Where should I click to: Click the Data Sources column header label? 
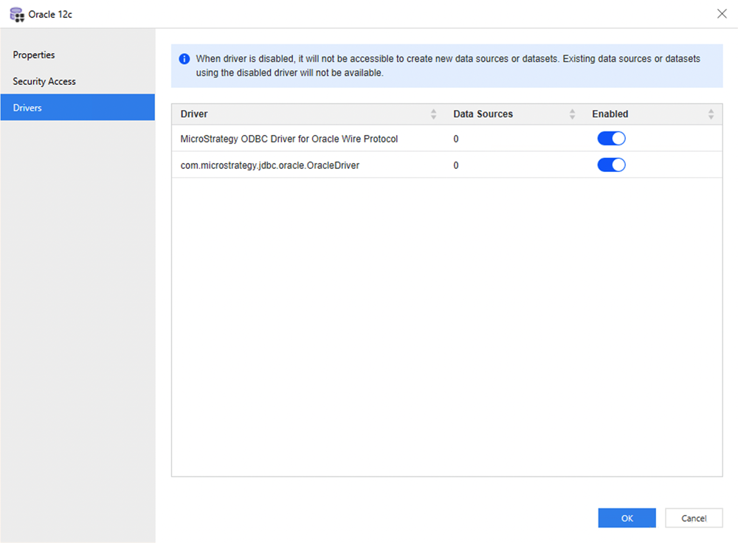click(483, 114)
